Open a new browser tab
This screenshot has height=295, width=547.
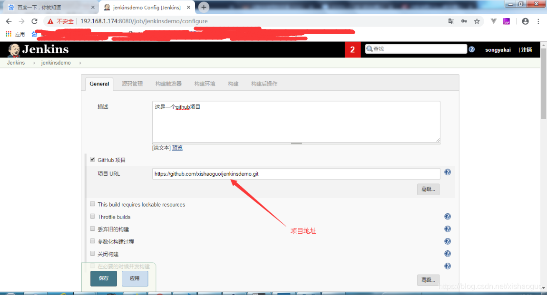[x=204, y=7]
